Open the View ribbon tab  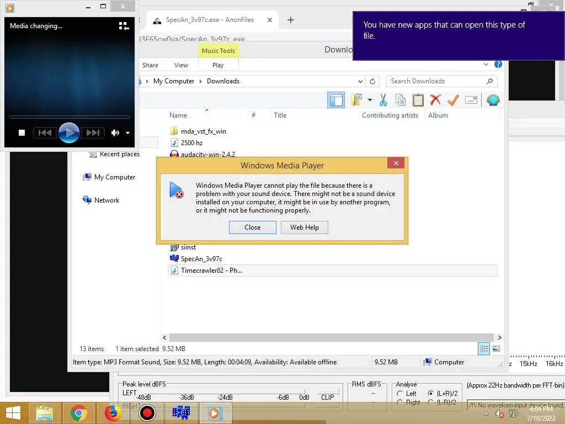(x=181, y=65)
